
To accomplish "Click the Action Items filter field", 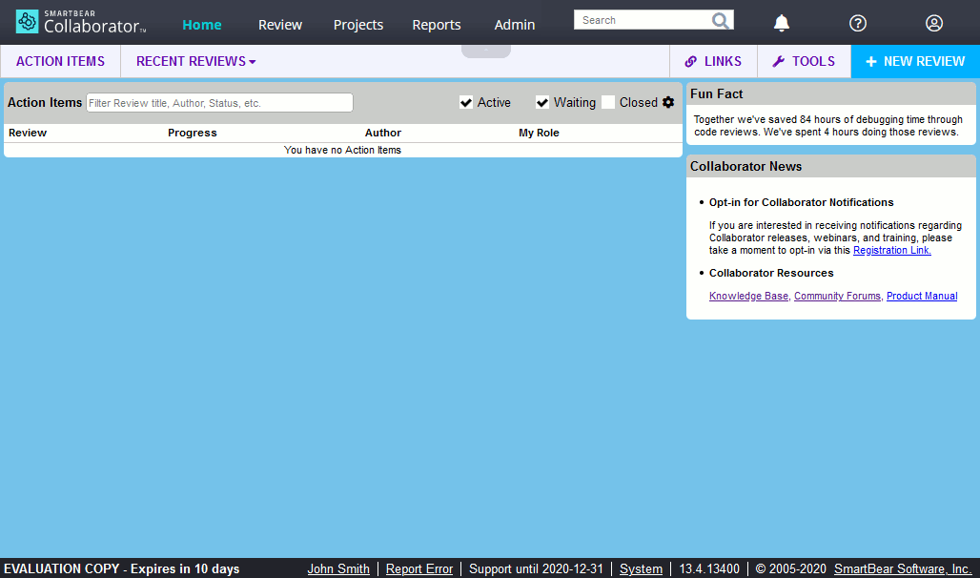I will (218, 102).
